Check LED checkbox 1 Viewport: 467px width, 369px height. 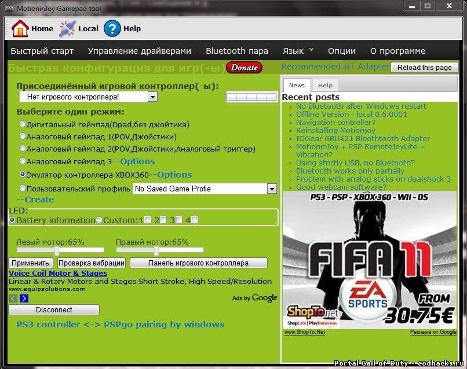tap(147, 220)
